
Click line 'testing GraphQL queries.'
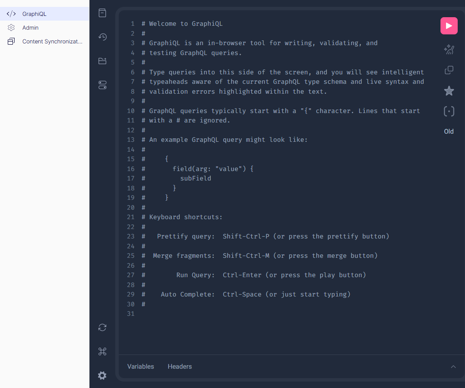point(192,53)
